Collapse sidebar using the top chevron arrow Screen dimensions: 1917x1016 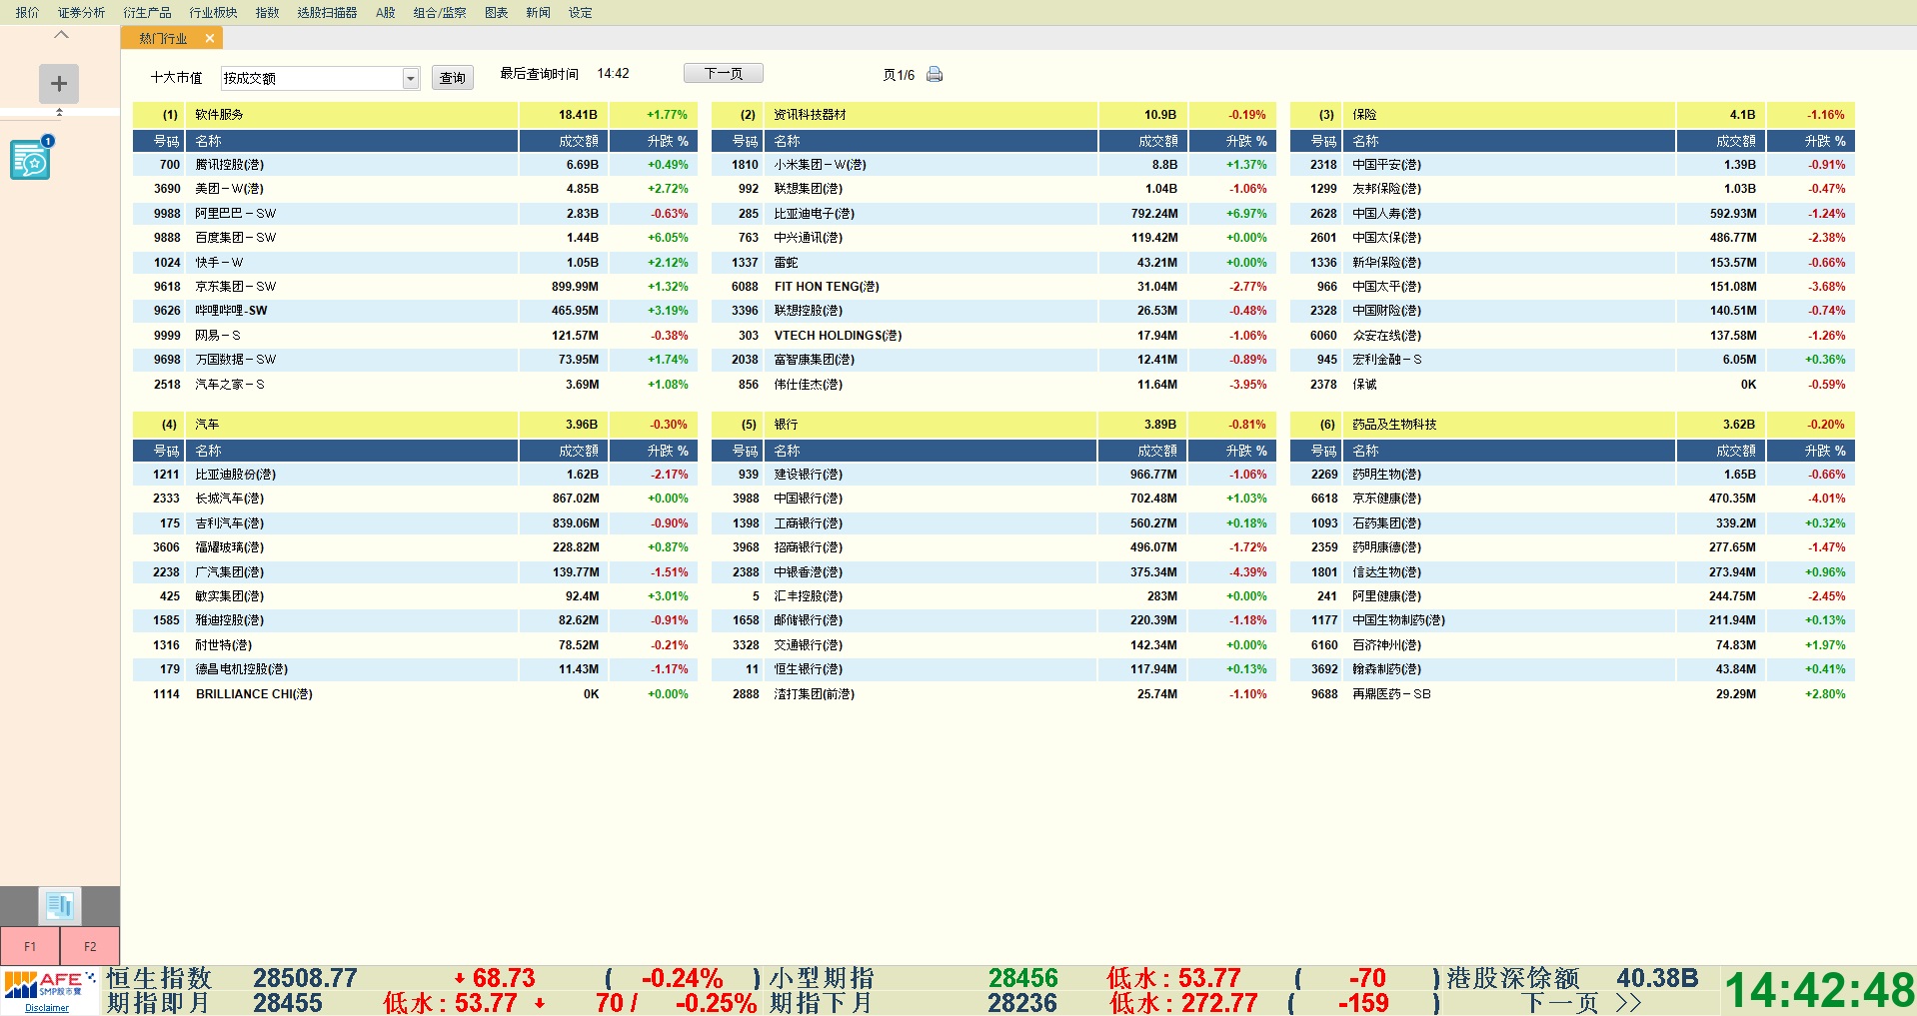coord(61,34)
